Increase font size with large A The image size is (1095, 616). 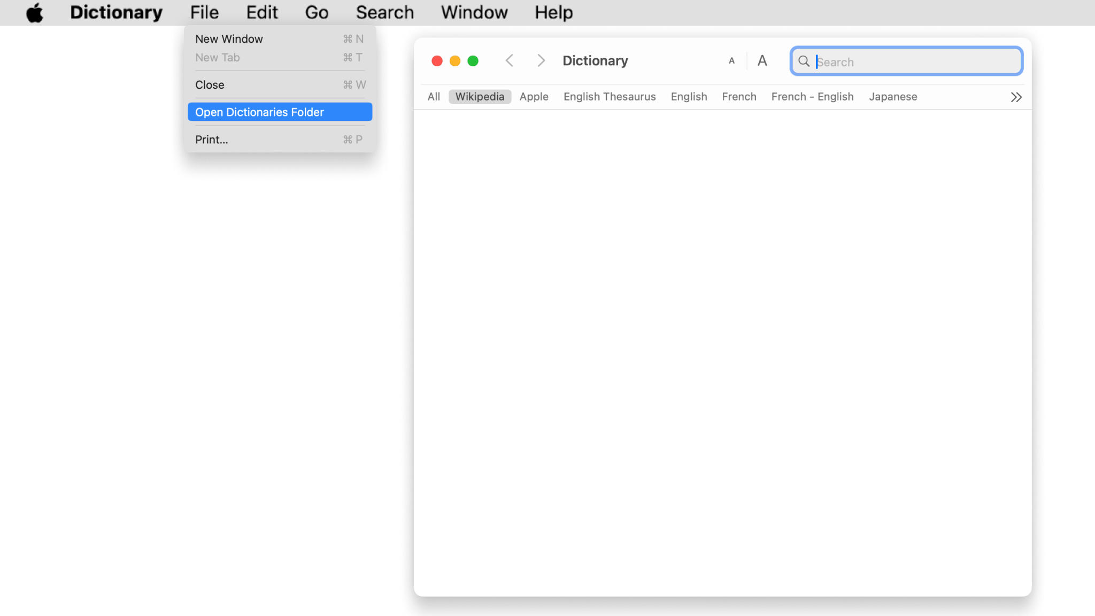tap(762, 61)
